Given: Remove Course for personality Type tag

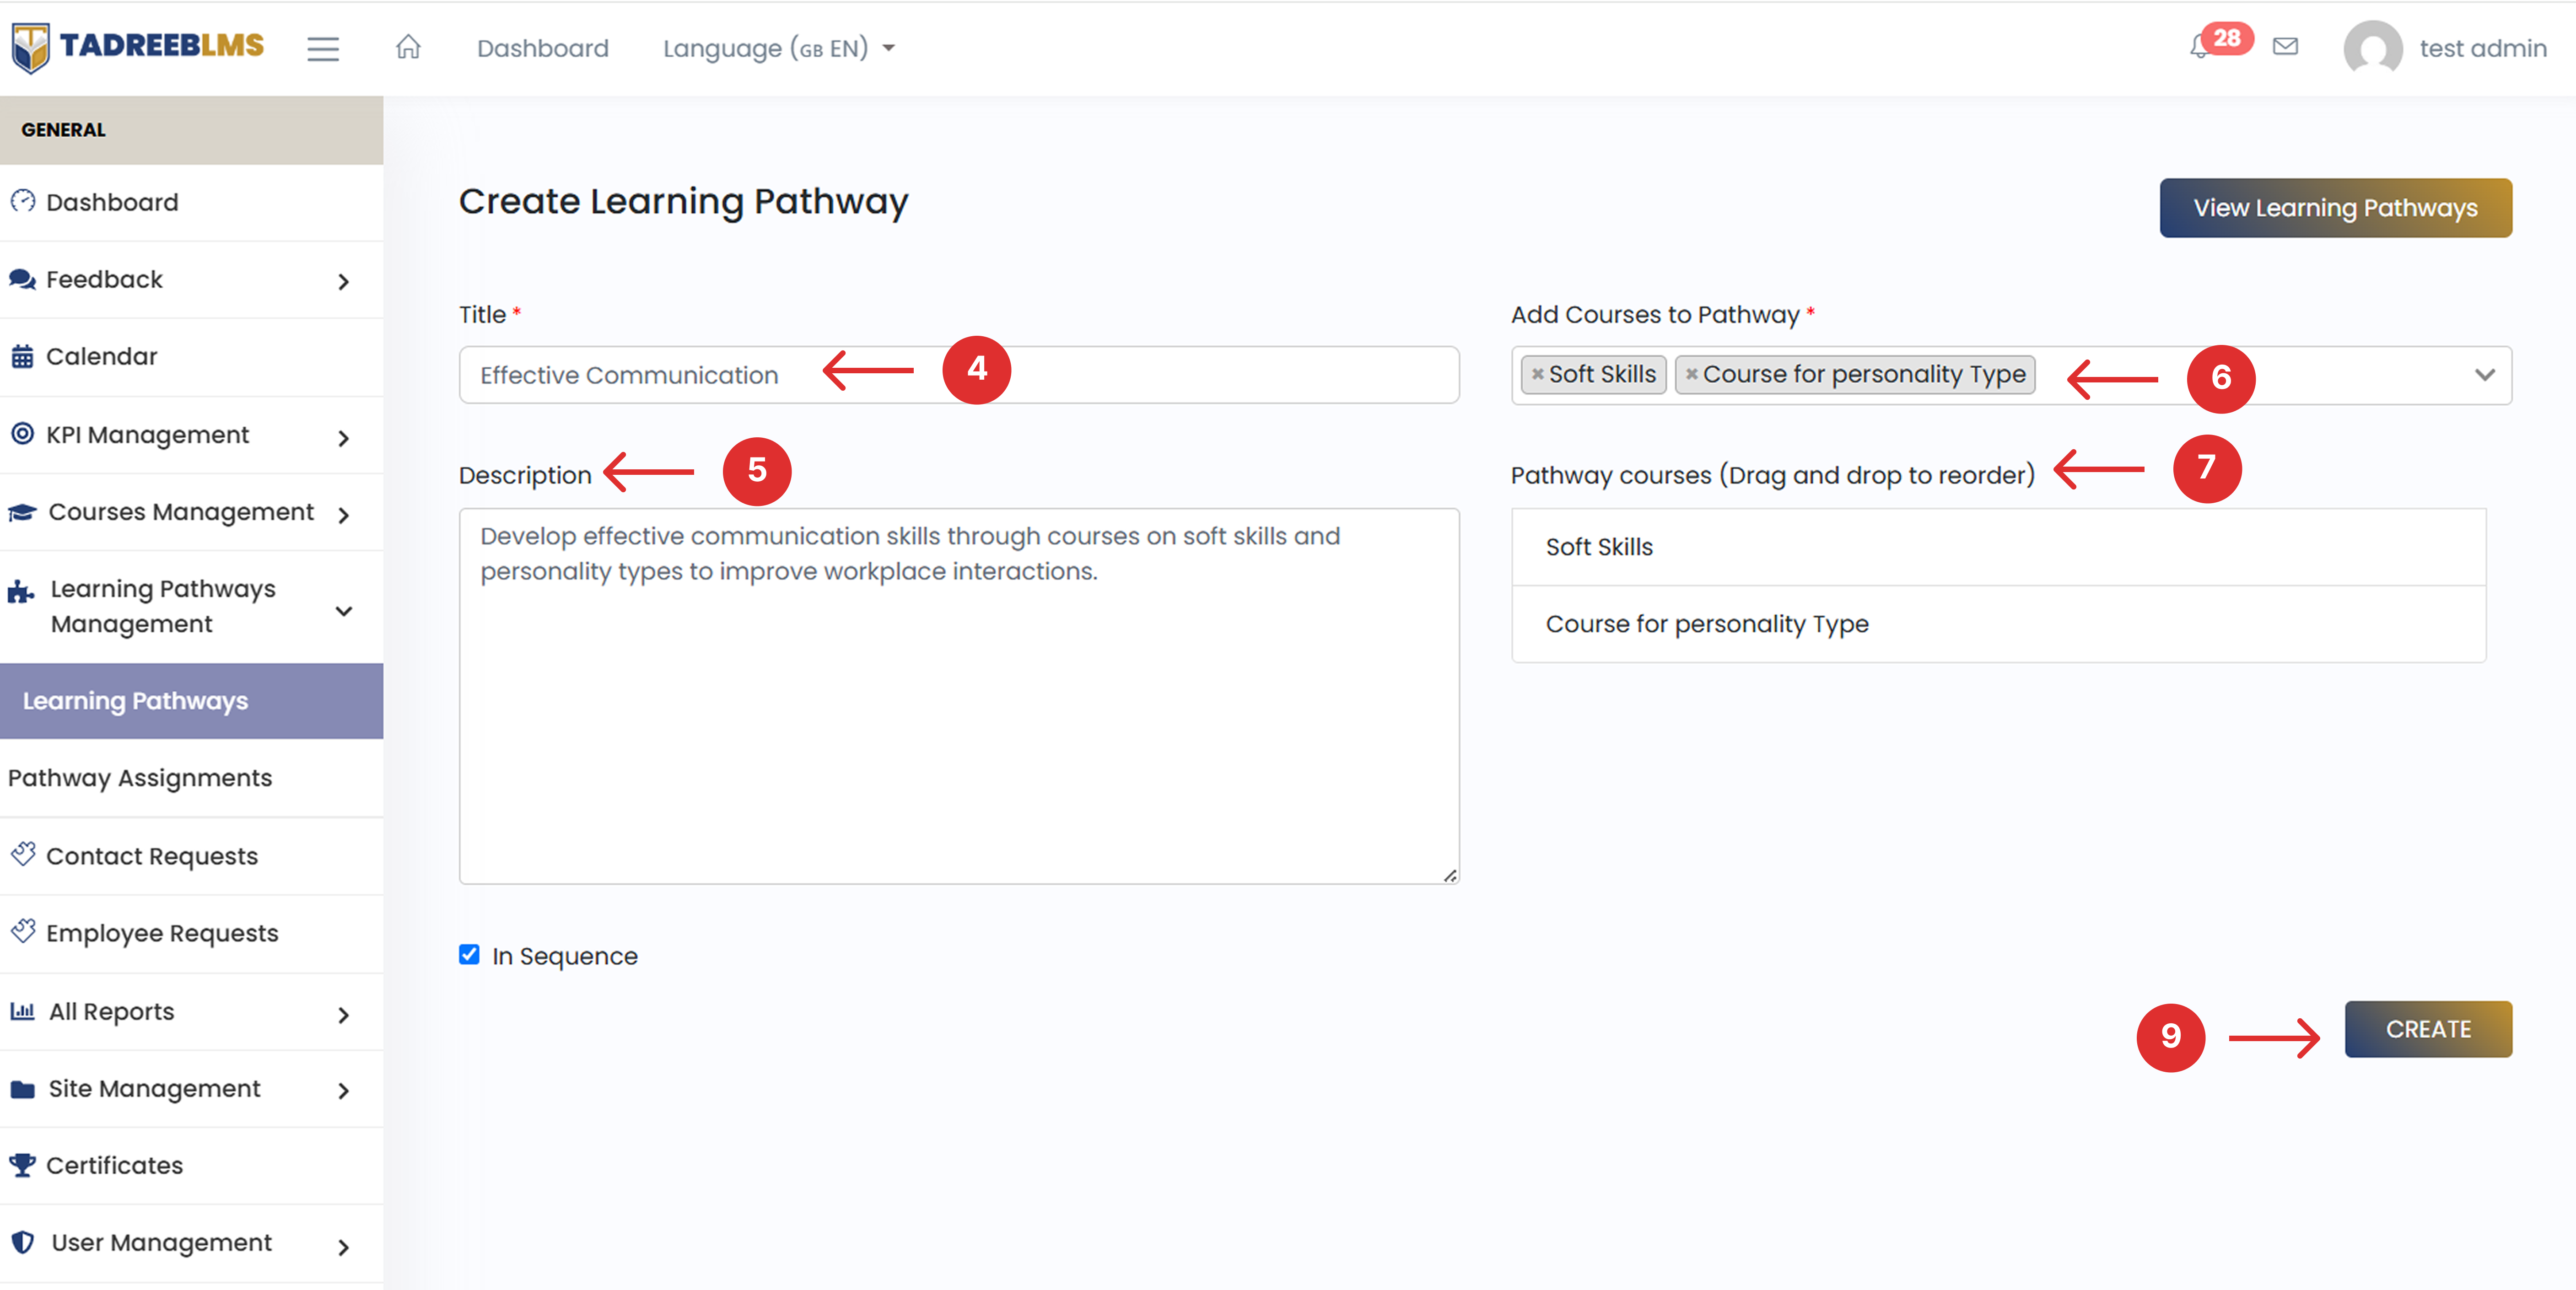Looking at the screenshot, I should [x=1691, y=374].
